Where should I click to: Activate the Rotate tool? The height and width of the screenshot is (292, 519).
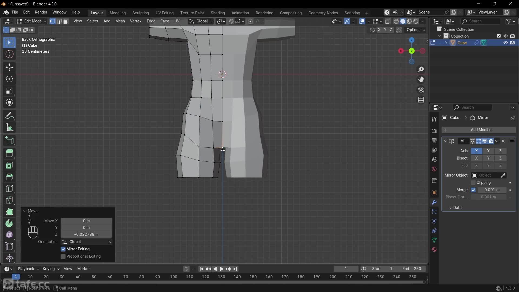point(9,79)
